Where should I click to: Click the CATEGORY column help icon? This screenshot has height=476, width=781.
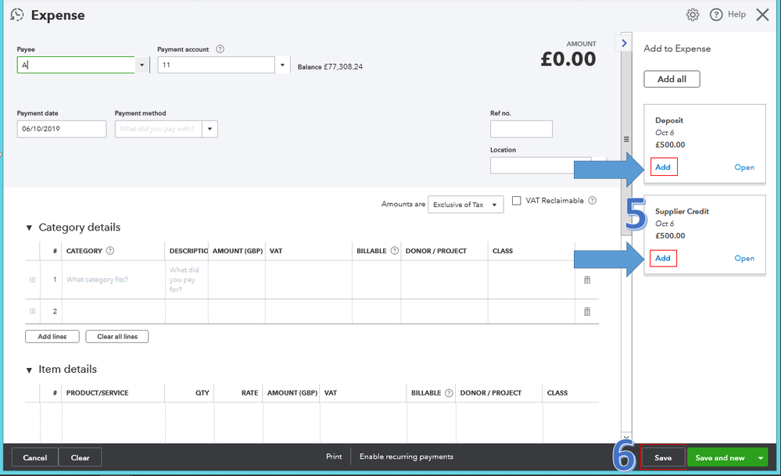(110, 250)
